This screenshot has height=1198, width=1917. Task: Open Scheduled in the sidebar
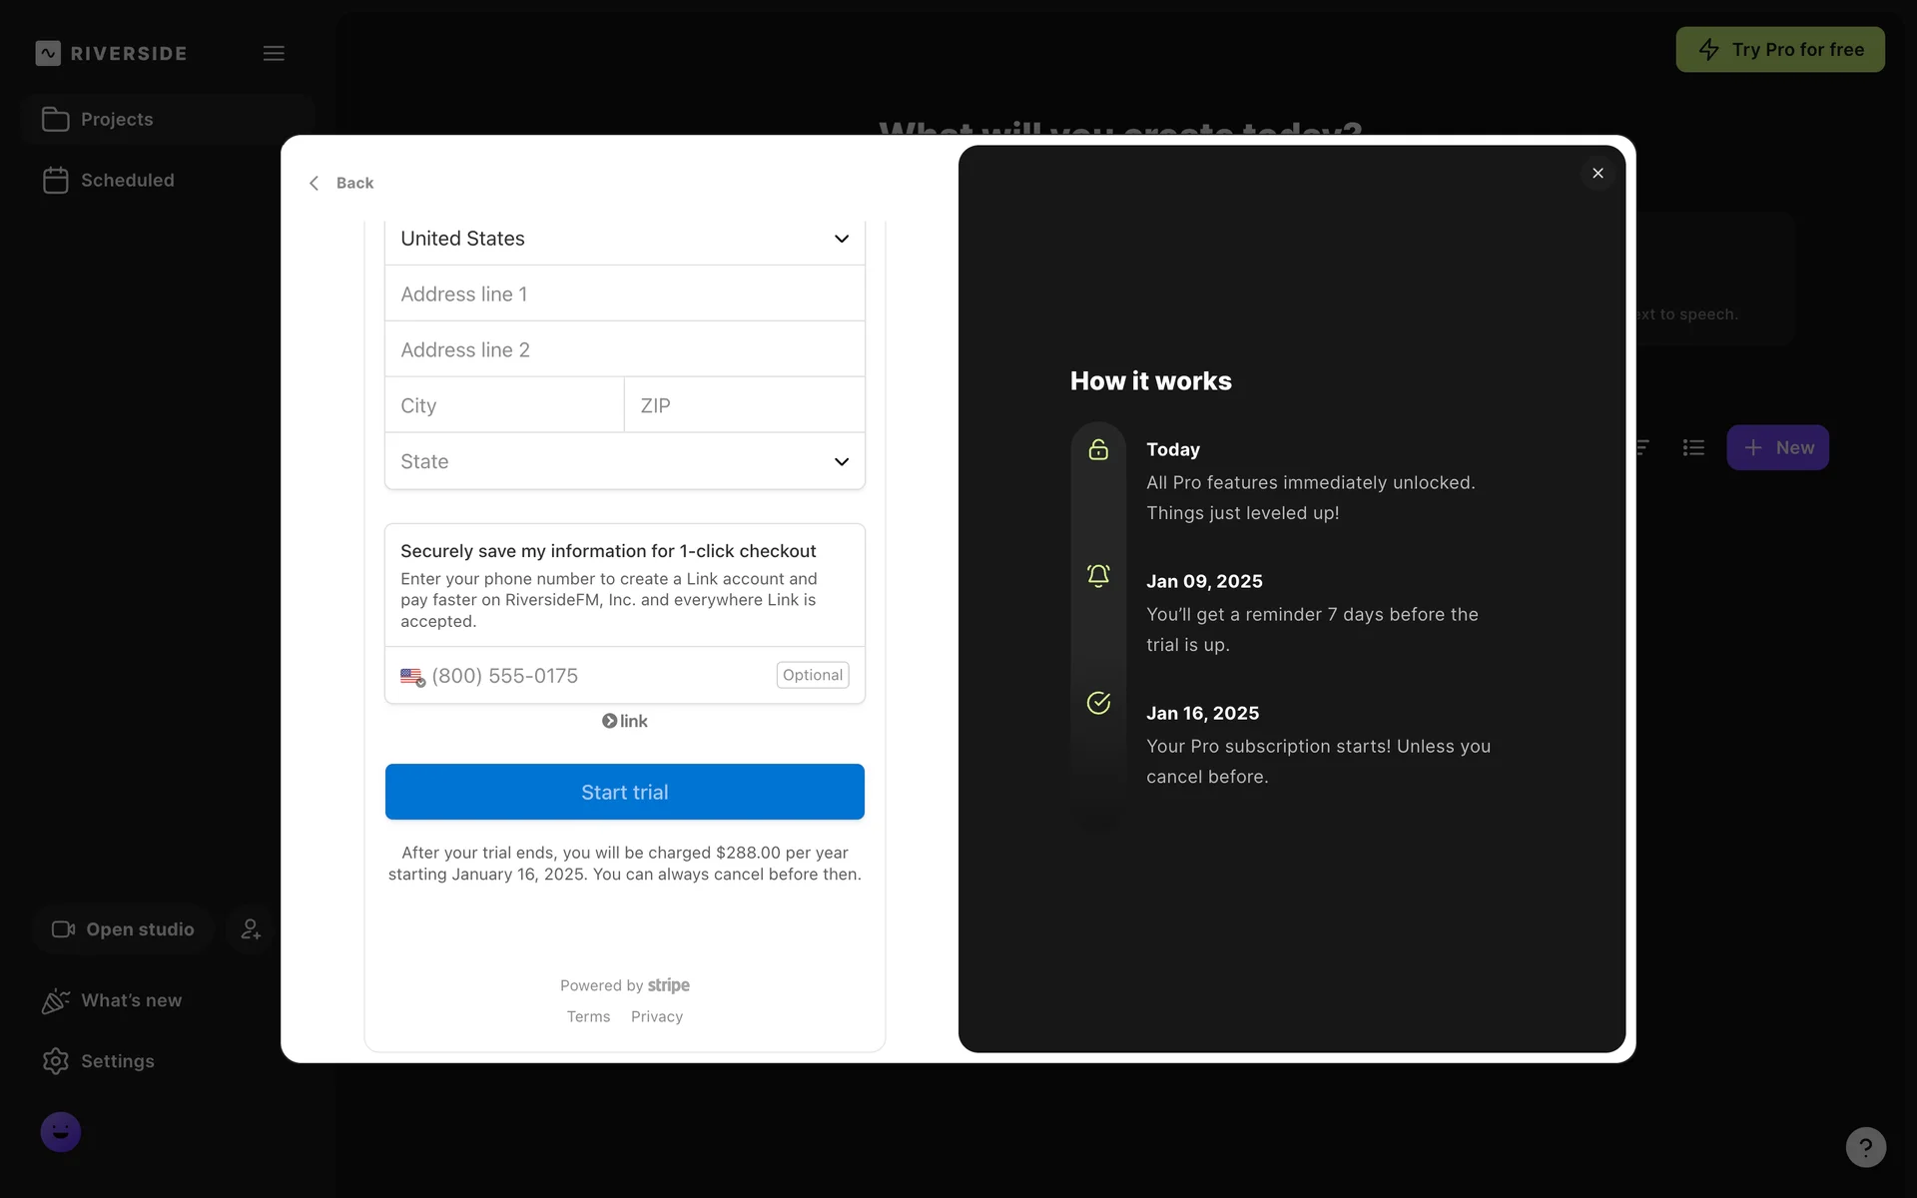[127, 181]
